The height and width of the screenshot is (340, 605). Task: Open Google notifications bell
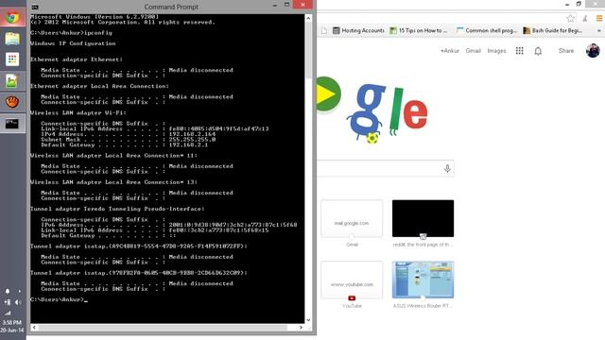coord(538,51)
